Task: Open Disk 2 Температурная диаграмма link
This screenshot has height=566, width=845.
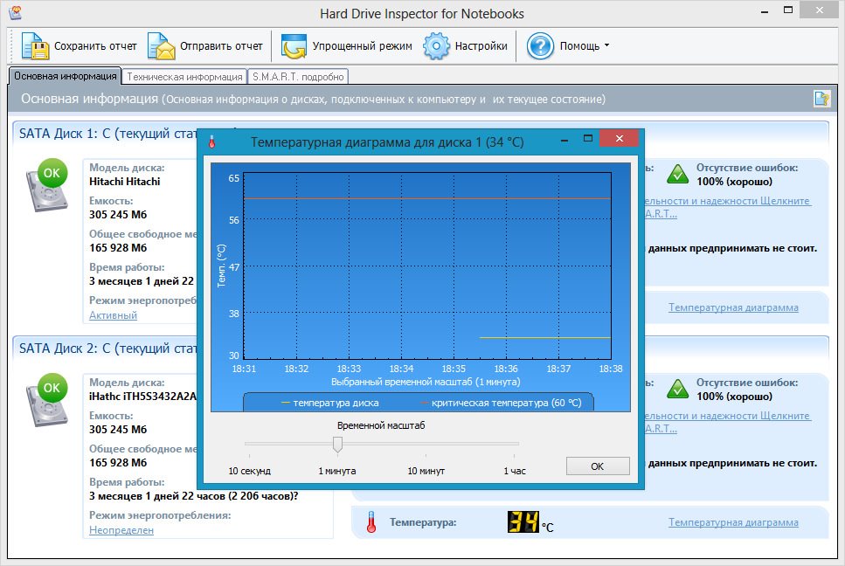Action: point(733,522)
